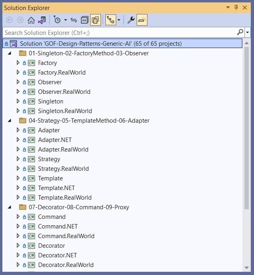Viewport: 254px width, 275px height.
Task: Expand the Observer project node
Action: point(18,82)
